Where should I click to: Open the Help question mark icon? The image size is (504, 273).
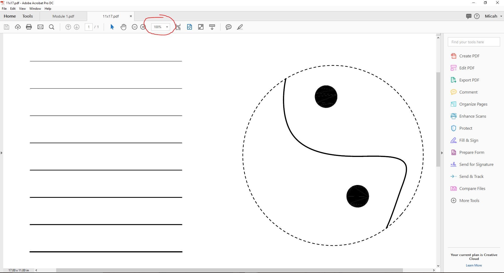tap(477, 16)
